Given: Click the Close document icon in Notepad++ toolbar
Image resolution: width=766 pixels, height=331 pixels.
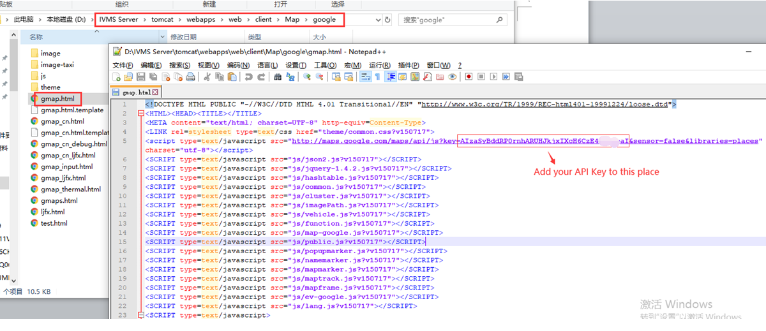Looking at the screenshot, I should [x=166, y=77].
